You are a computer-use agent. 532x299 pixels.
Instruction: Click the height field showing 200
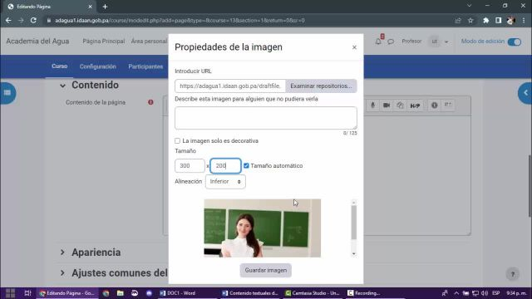pyautogui.click(x=225, y=166)
